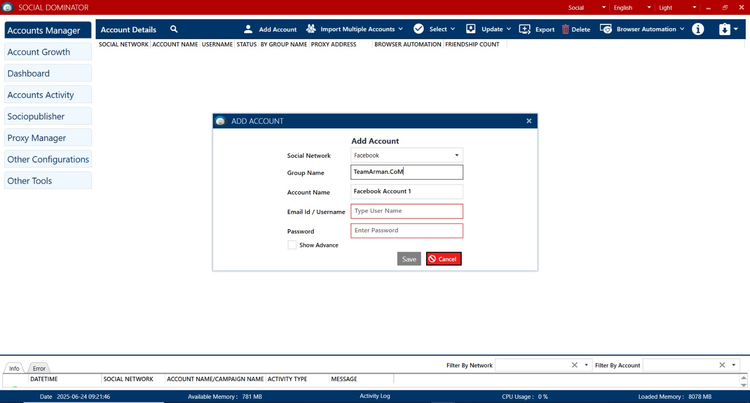Click the DATETIME log column header

click(x=44, y=379)
